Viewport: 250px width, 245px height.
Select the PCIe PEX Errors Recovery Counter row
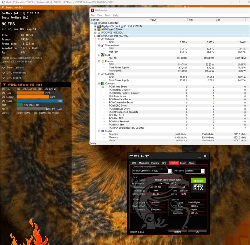pyautogui.click(x=170, y=128)
